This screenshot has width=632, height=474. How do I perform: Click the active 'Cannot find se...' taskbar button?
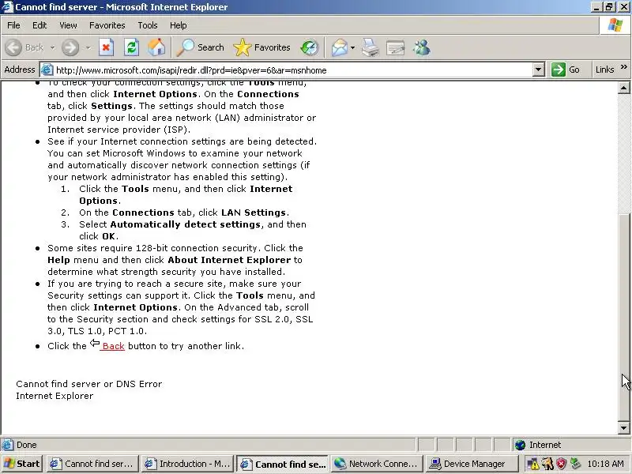283,464
